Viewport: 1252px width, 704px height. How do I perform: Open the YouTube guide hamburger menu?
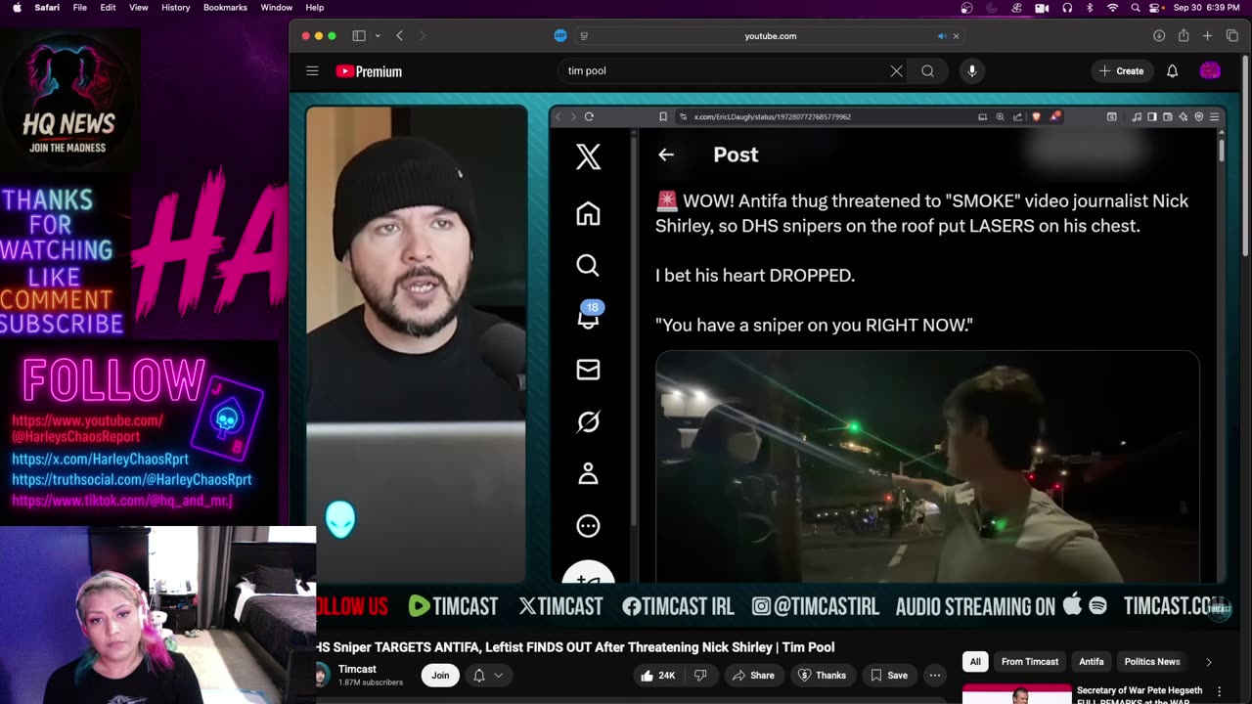(312, 70)
